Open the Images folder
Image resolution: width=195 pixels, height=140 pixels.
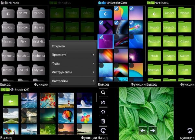point(170,56)
